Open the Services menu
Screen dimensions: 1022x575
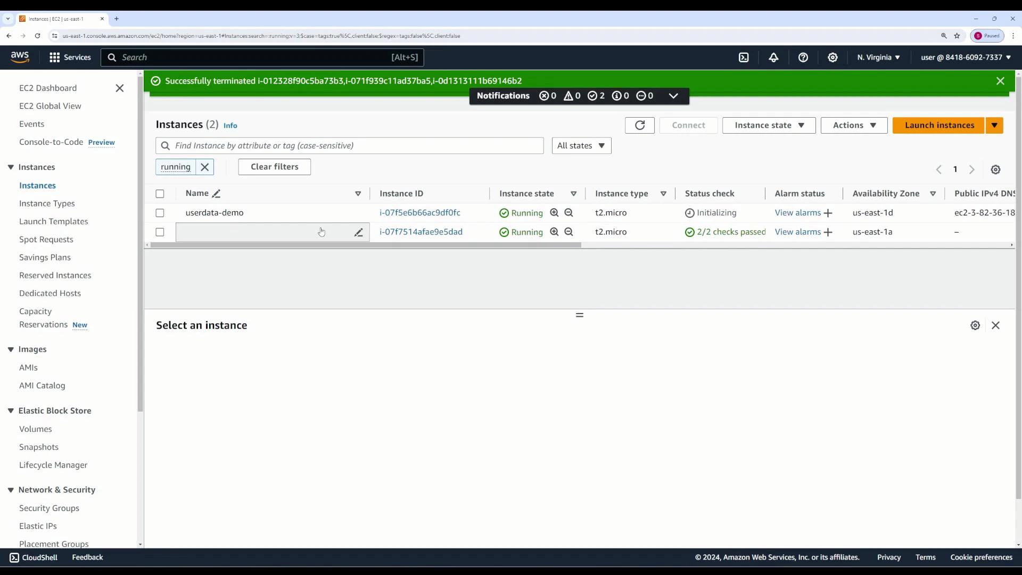pos(70,57)
